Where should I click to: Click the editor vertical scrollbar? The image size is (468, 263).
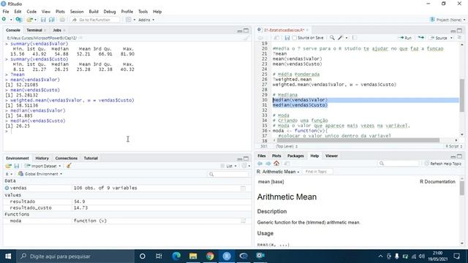[x=461, y=96]
